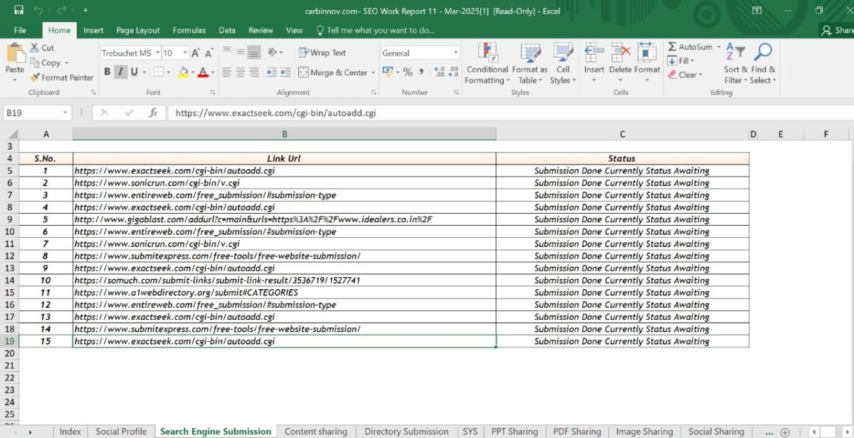This screenshot has width=854, height=438.
Task: Open Conditional Formatting menu
Action: (x=487, y=64)
